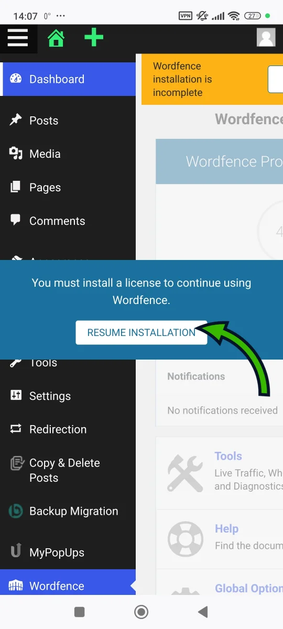Click the Comments bubble icon

tap(16, 220)
